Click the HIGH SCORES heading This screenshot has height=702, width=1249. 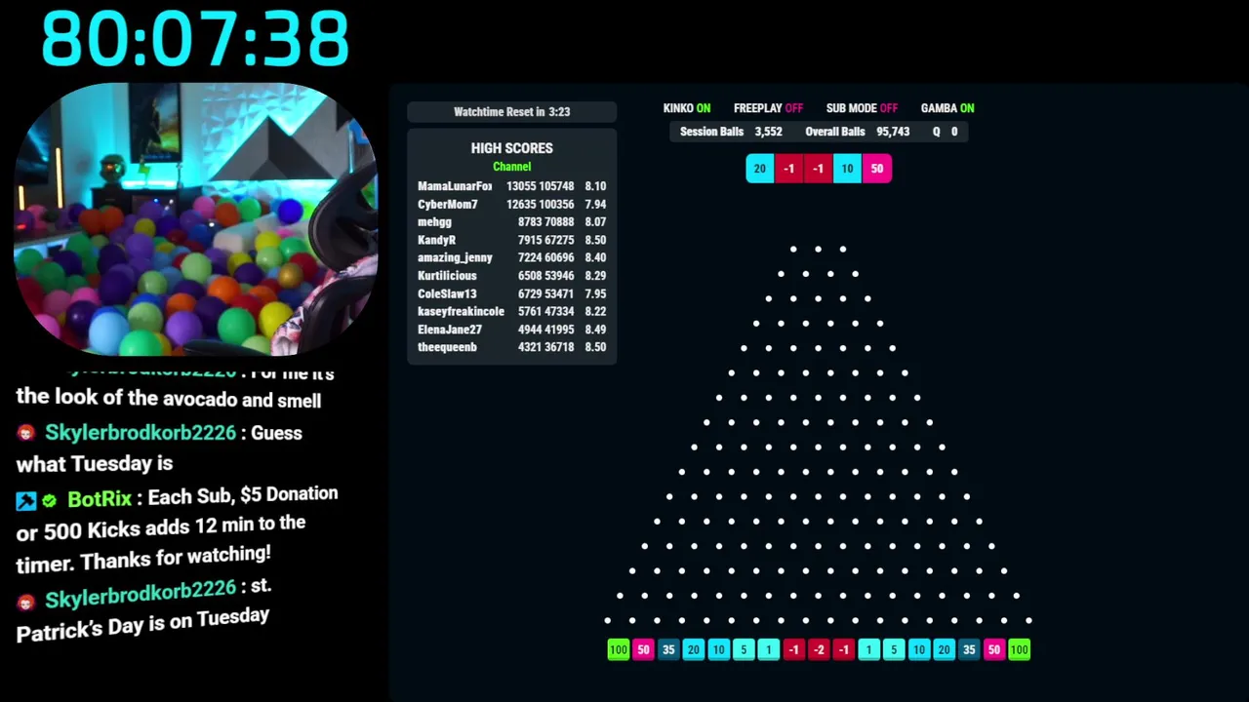[511, 148]
